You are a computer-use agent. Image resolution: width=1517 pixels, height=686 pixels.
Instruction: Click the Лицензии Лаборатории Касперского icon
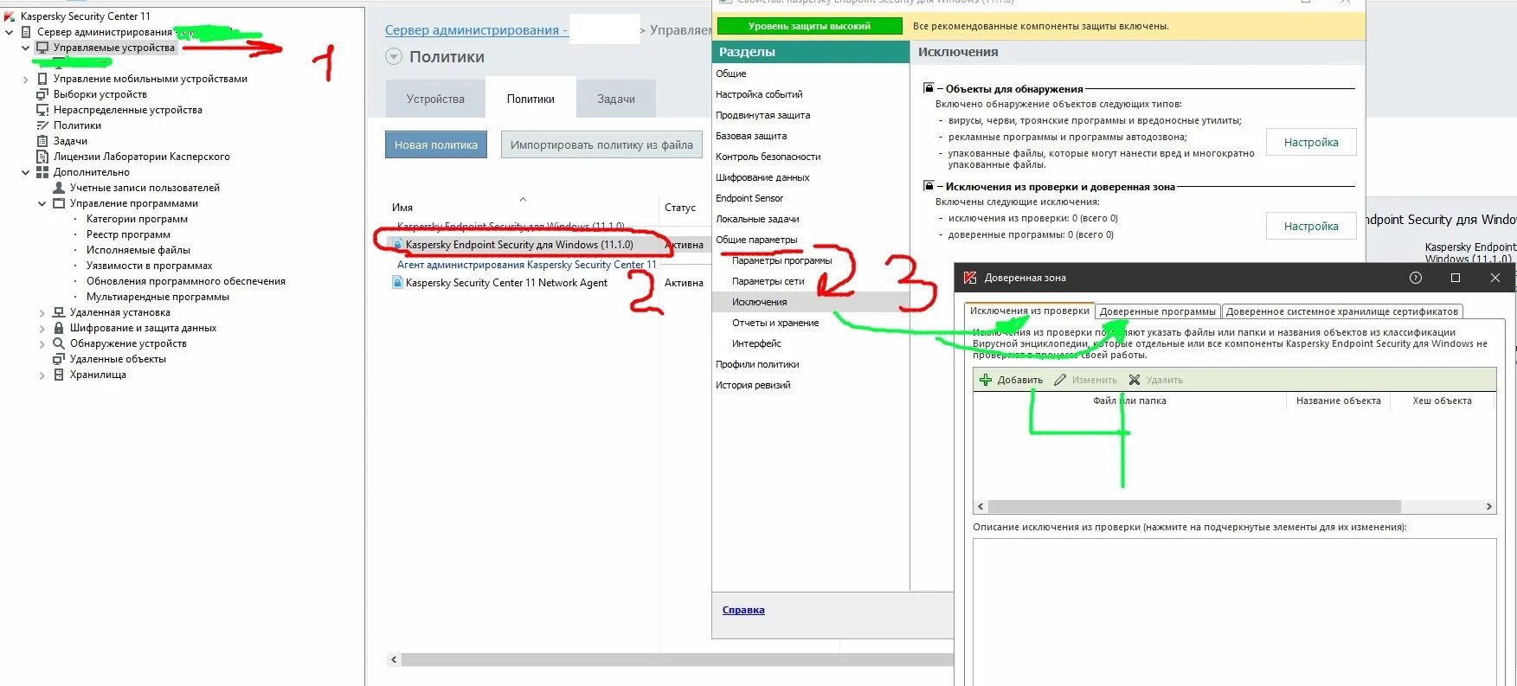point(42,157)
